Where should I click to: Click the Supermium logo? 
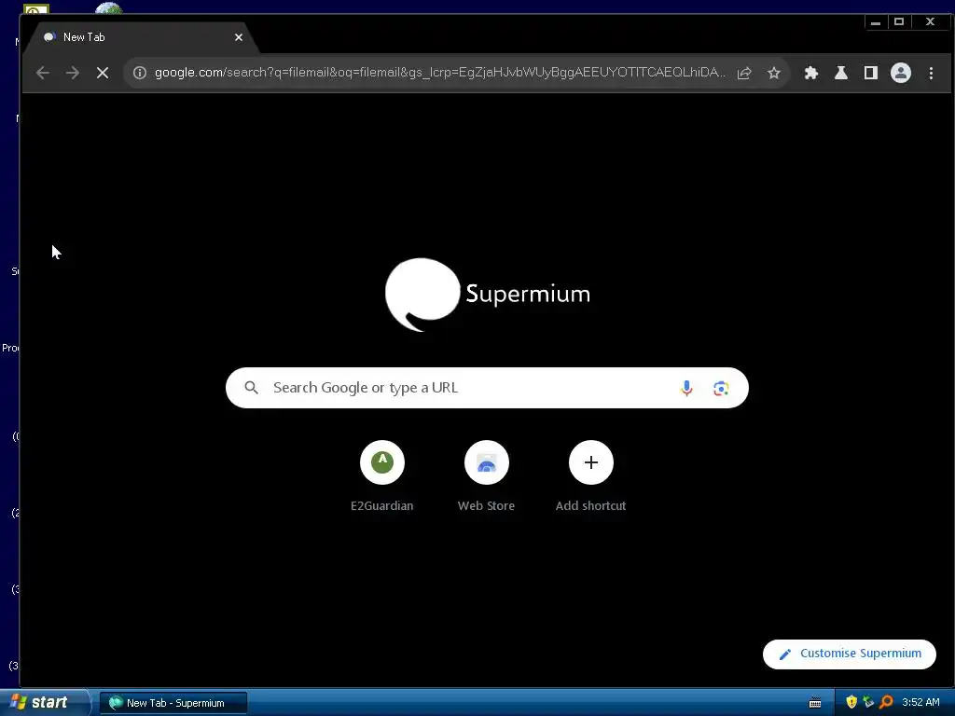[487, 295]
